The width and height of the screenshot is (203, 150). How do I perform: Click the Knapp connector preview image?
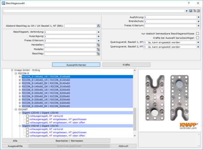(169, 96)
